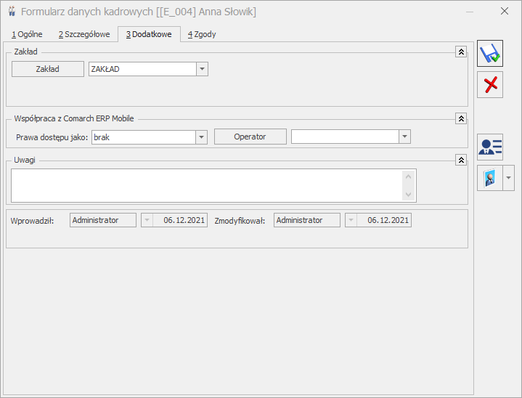This screenshot has width=522, height=398.
Task: Click the Wprowadził date 06.12.2021
Action: (x=180, y=220)
